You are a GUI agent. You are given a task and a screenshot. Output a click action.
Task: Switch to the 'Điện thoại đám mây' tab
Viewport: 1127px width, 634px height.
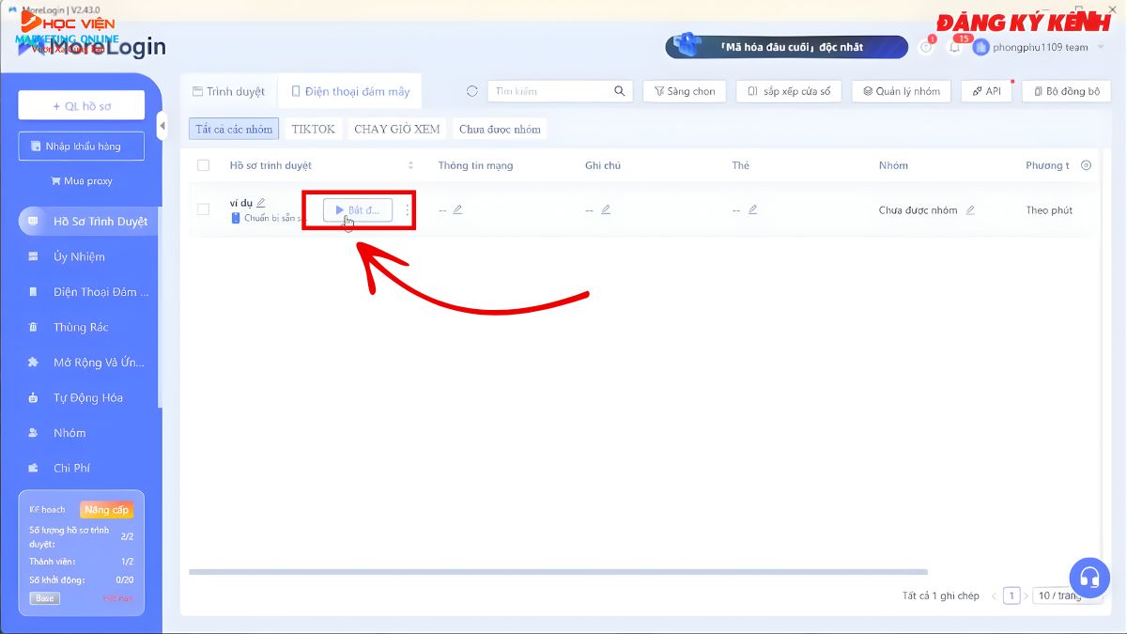pyautogui.click(x=350, y=91)
